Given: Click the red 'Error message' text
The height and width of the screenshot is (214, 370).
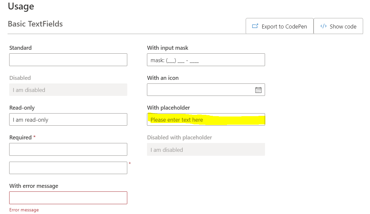Looking at the screenshot, I should coord(24,210).
